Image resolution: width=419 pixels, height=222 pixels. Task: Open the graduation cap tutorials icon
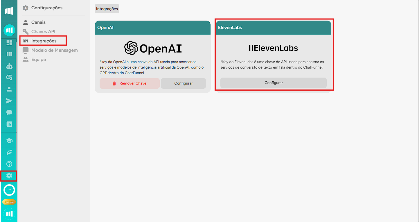(x=9, y=141)
